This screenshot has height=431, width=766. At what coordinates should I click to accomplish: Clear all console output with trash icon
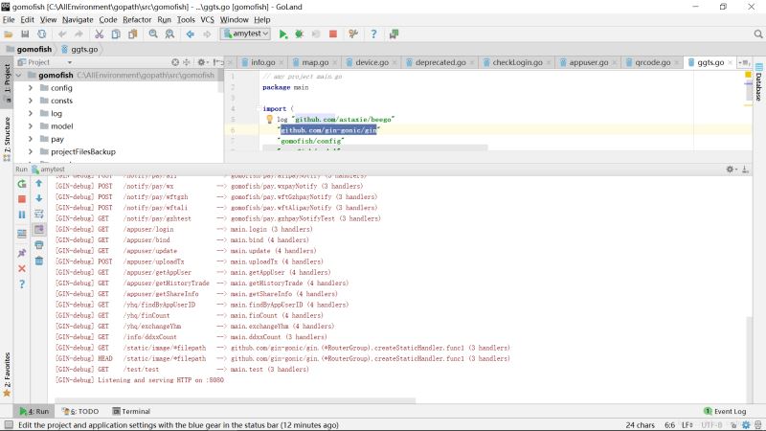tap(39, 261)
